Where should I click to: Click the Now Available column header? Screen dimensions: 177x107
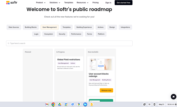coord(93,52)
